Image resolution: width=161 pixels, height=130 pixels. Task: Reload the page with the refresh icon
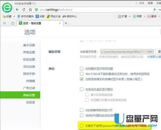click(x=24, y=9)
